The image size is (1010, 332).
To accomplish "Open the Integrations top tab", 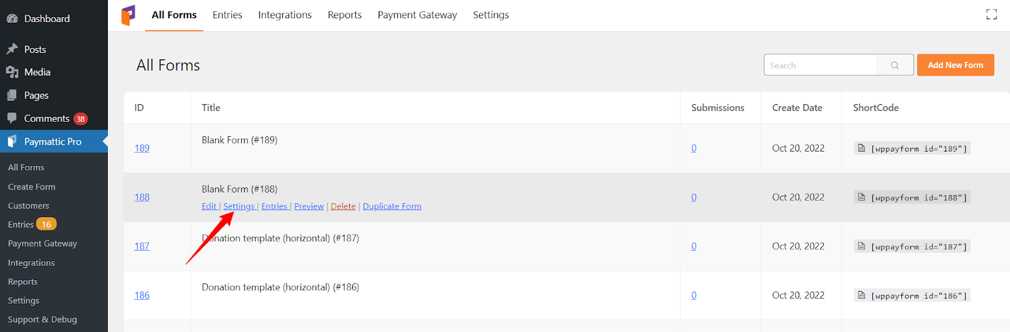I will 285,15.
